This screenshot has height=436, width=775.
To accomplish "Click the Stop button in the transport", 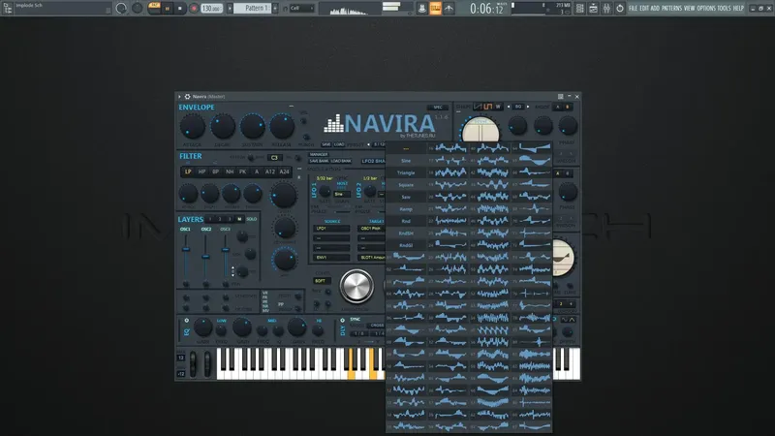I will tap(180, 9).
